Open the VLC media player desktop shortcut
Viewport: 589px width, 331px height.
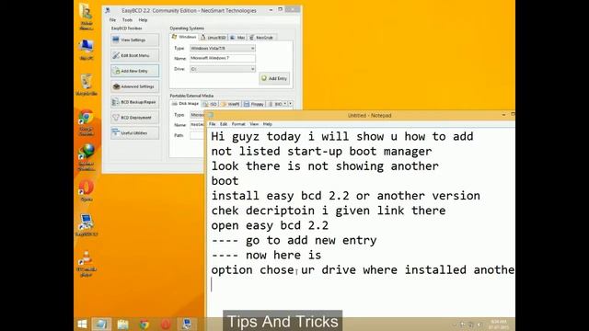point(87,264)
